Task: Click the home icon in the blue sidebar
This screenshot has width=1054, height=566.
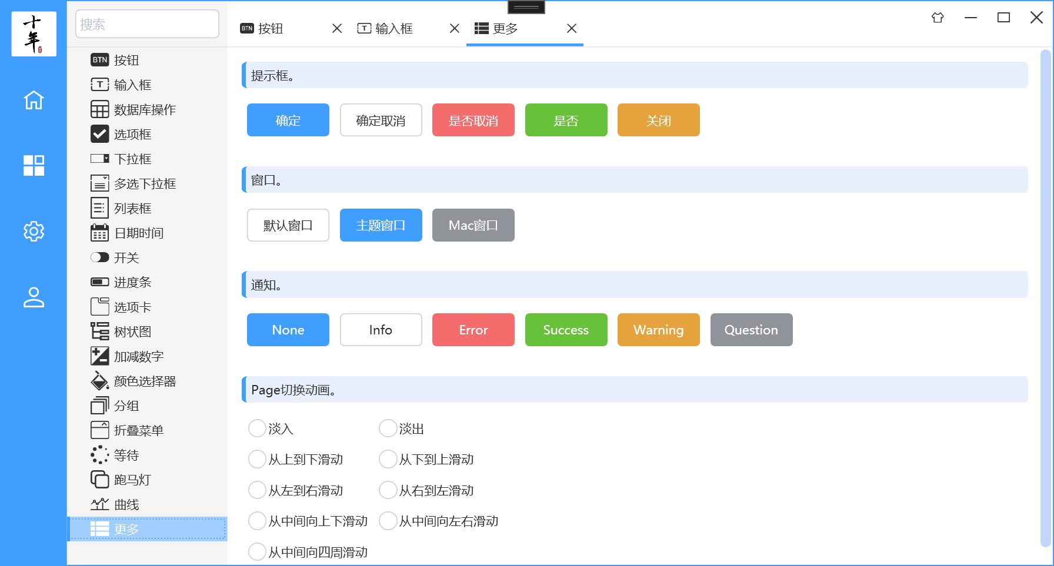Action: pos(34,101)
